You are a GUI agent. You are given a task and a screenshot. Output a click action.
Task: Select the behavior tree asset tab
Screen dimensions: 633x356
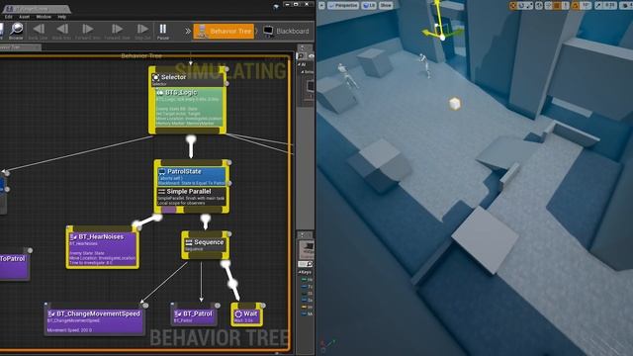(37, 8)
